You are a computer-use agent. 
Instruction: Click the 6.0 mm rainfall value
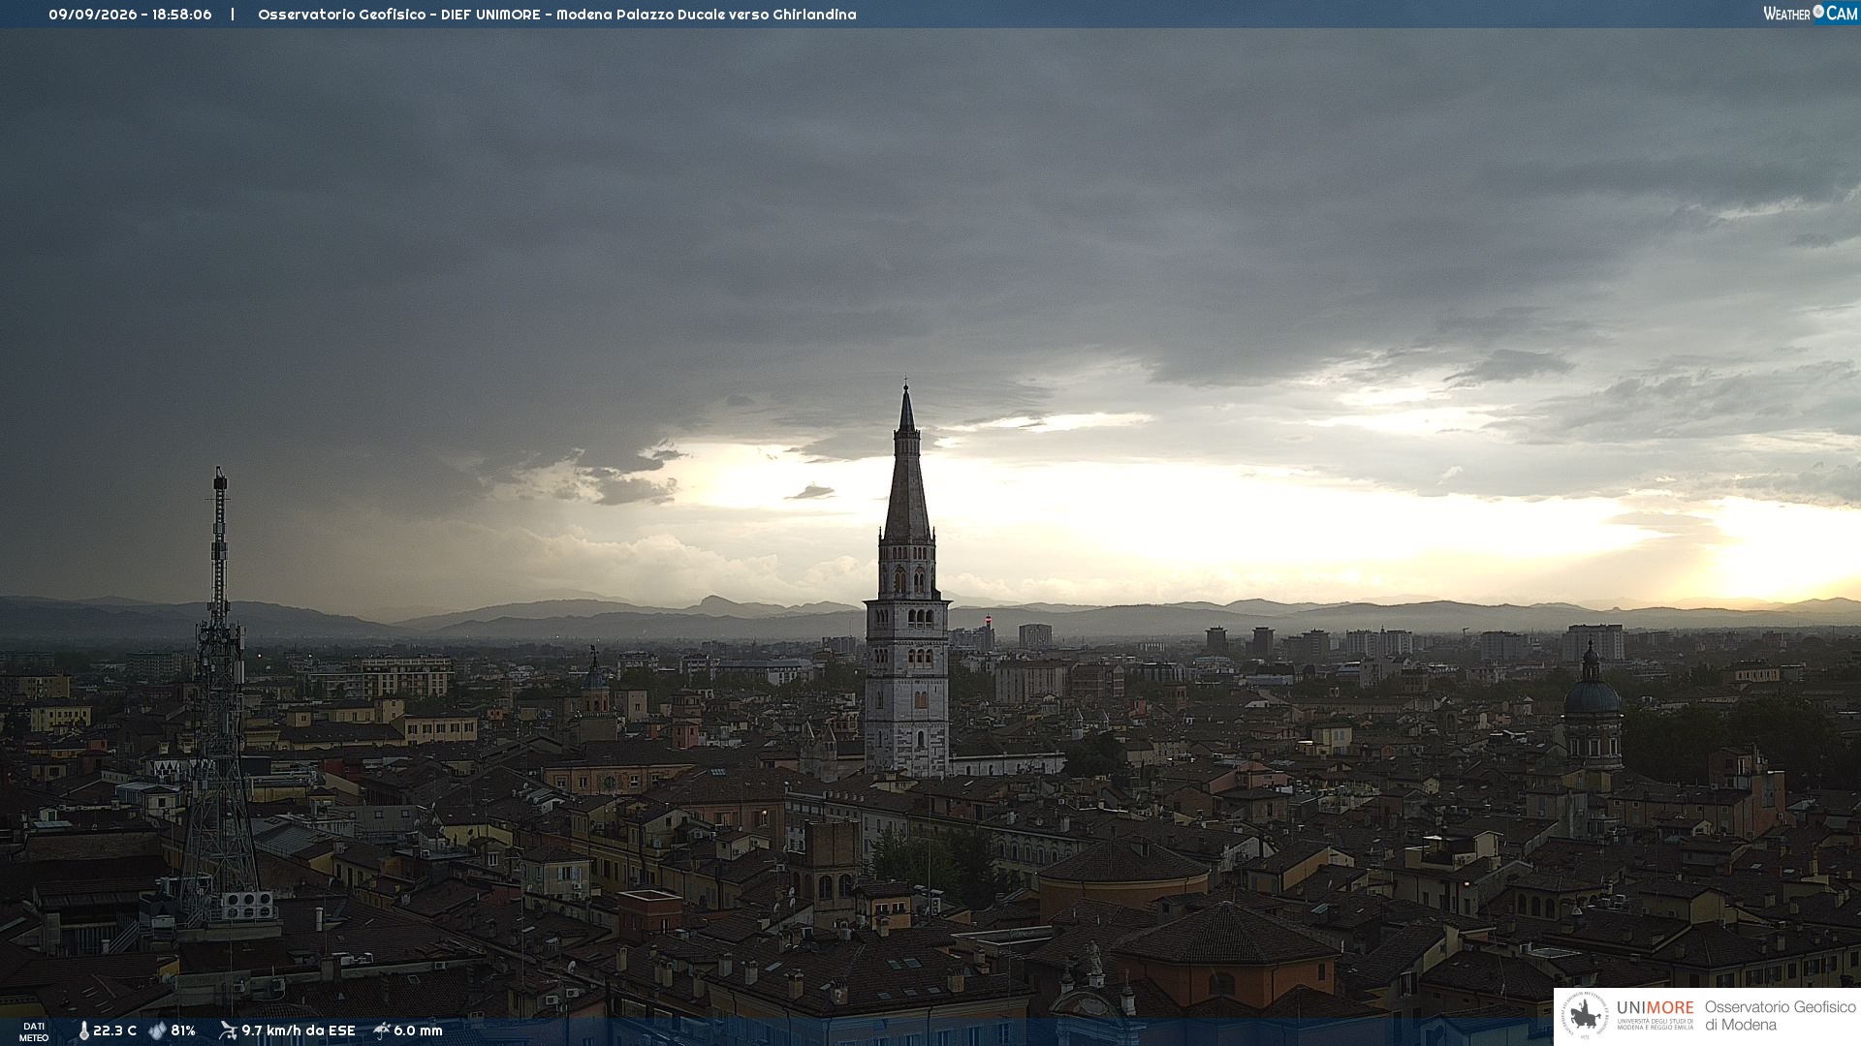pos(418,1031)
